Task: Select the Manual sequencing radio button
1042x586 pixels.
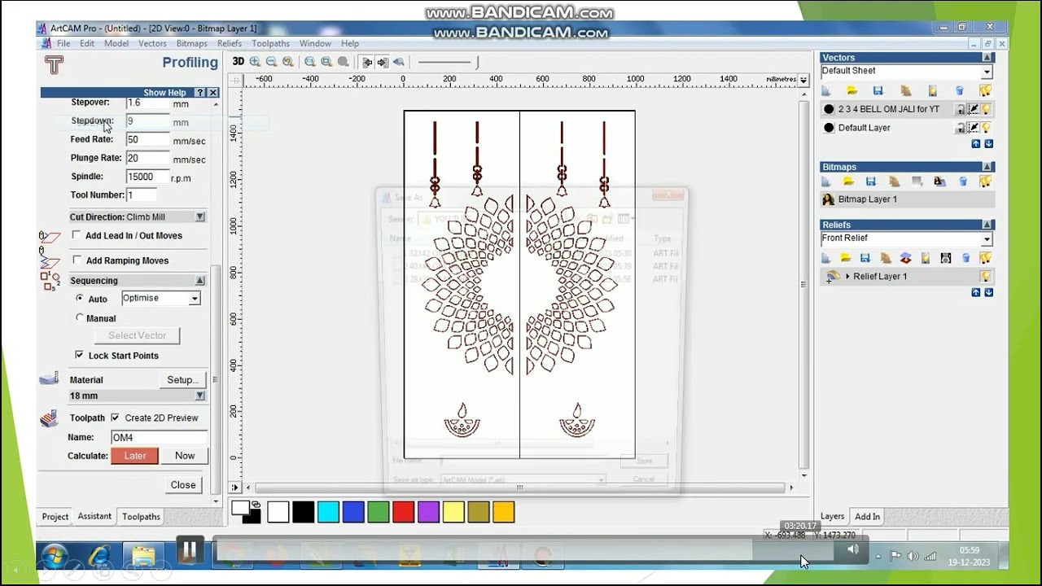Action: click(79, 318)
